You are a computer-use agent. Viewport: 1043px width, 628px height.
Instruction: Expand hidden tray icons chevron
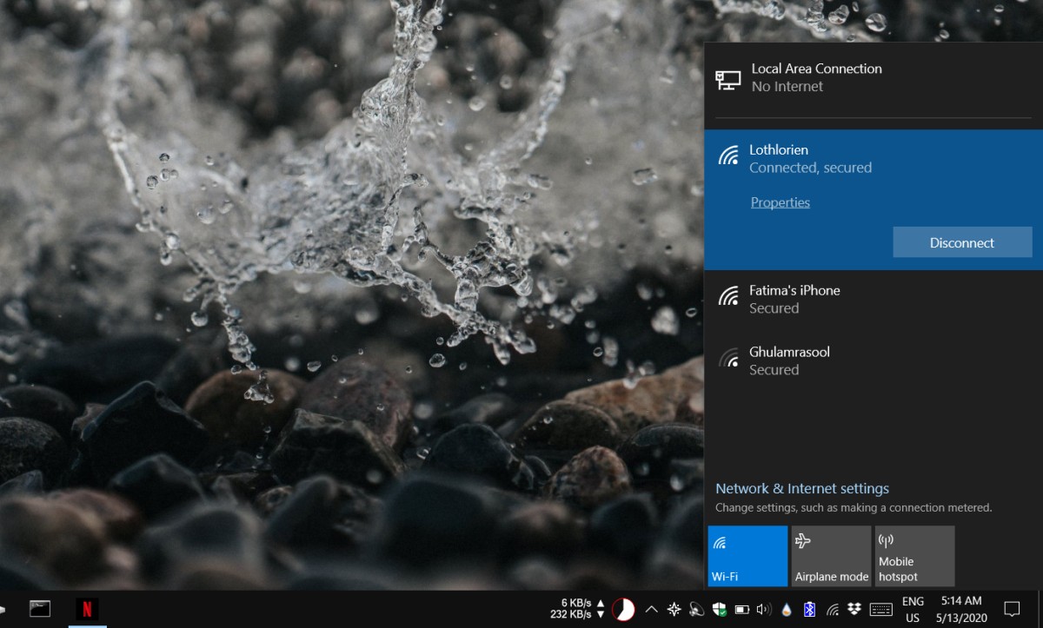tap(651, 609)
